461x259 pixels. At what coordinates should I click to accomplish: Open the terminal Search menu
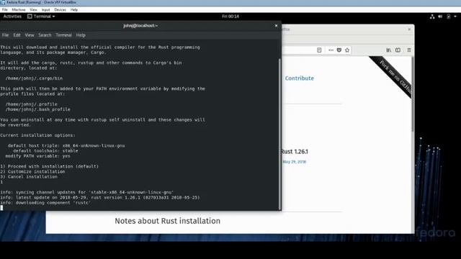pyautogui.click(x=45, y=35)
